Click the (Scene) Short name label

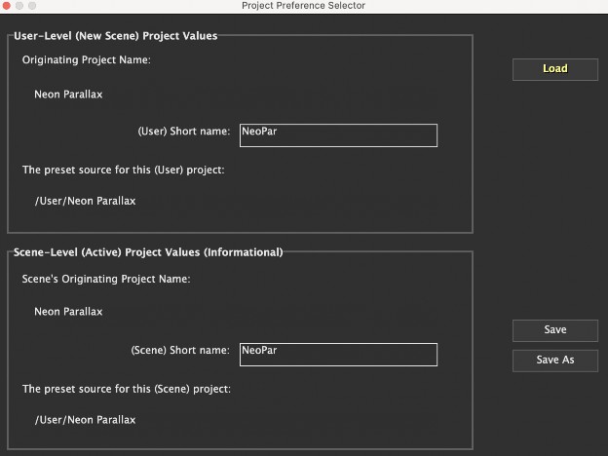click(180, 350)
